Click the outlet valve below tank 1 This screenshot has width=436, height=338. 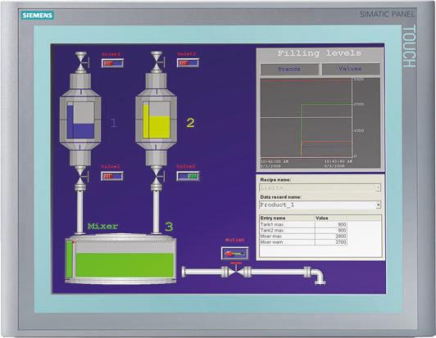tap(80, 176)
